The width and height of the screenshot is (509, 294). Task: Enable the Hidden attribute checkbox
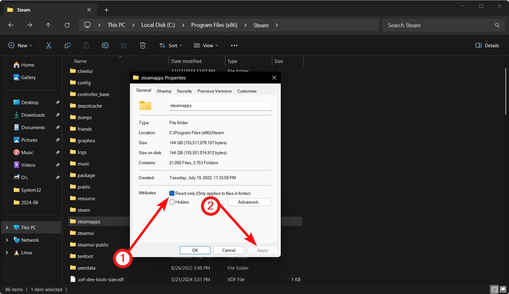tap(172, 202)
